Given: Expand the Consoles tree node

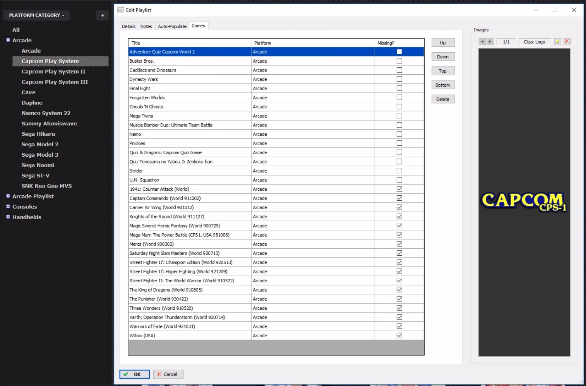Looking at the screenshot, I should tap(8, 207).
